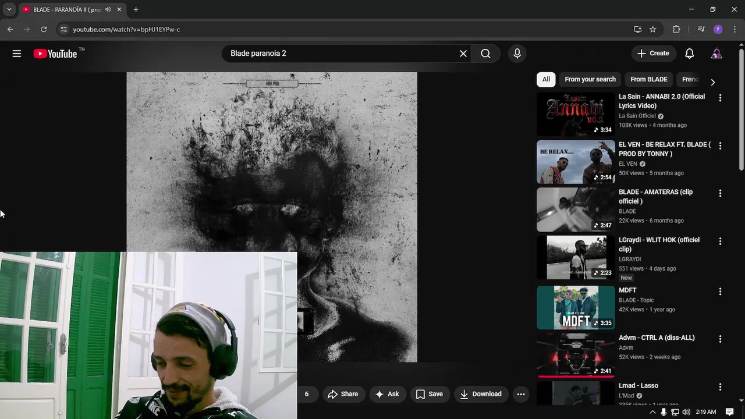Go back with the browser back arrow
This screenshot has width=745, height=419.
point(10,29)
